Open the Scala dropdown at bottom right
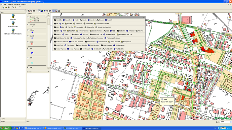Viewport: 232px width, 130px height. click(231, 122)
